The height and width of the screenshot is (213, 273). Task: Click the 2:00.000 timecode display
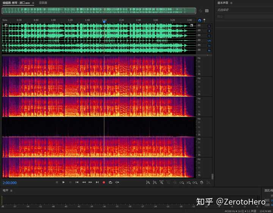pyautogui.click(x=10, y=183)
